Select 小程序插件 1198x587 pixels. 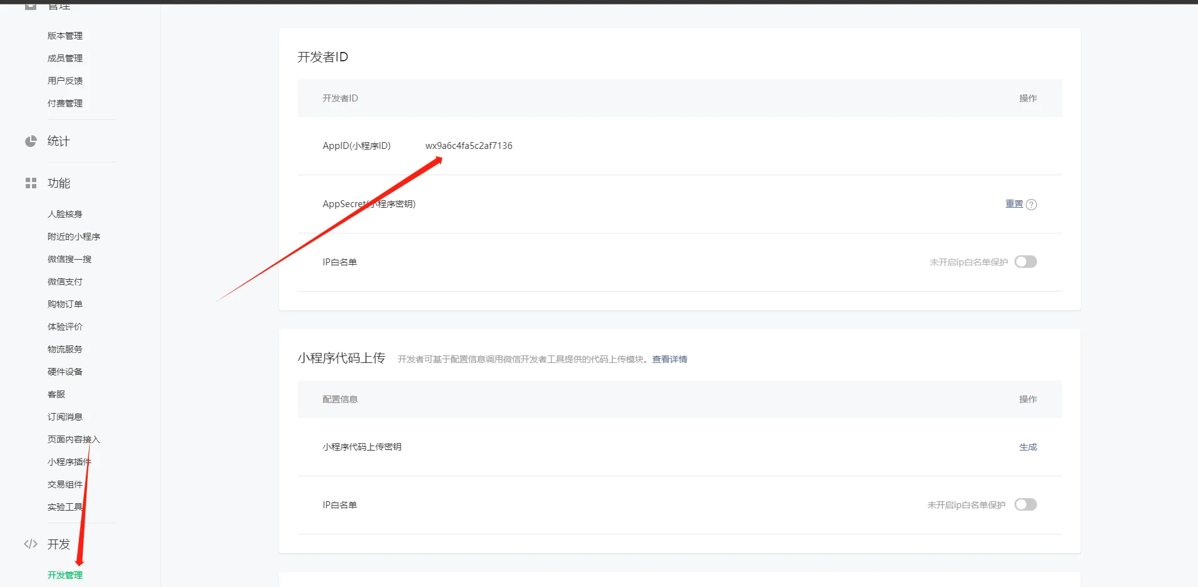tap(69, 461)
